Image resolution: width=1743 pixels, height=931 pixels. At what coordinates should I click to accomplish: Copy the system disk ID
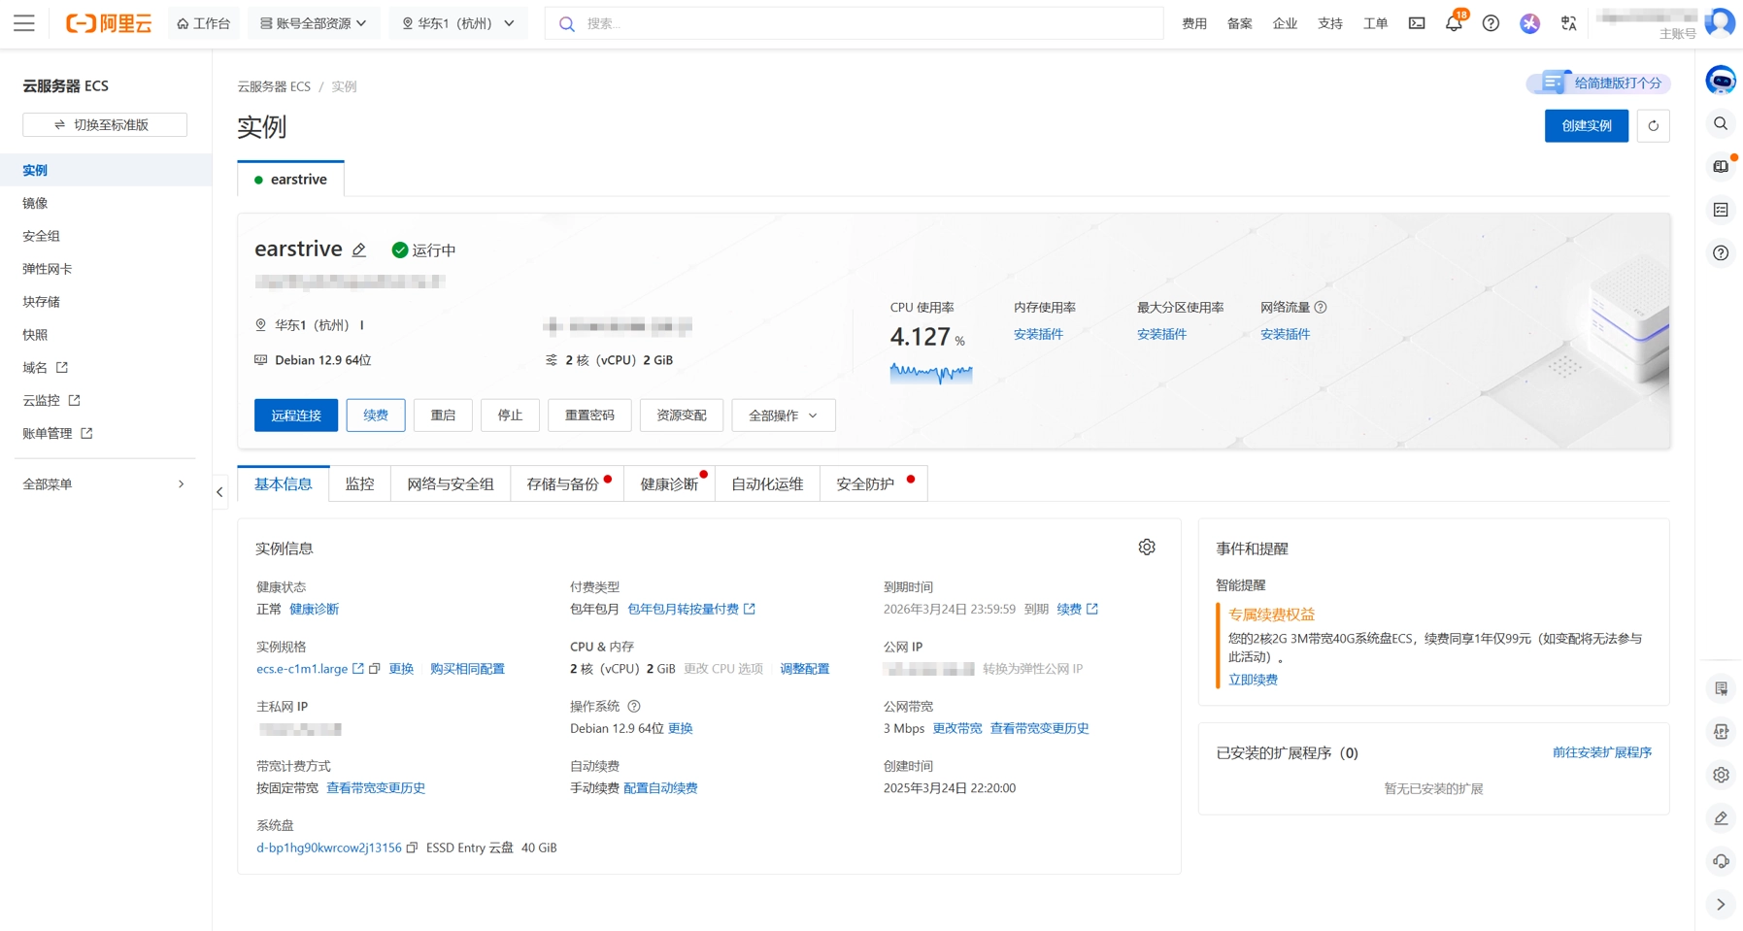pyautogui.click(x=413, y=848)
